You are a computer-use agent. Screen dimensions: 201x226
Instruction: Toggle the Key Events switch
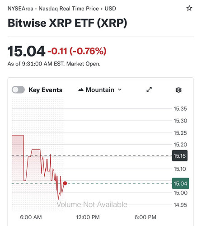click(x=19, y=90)
